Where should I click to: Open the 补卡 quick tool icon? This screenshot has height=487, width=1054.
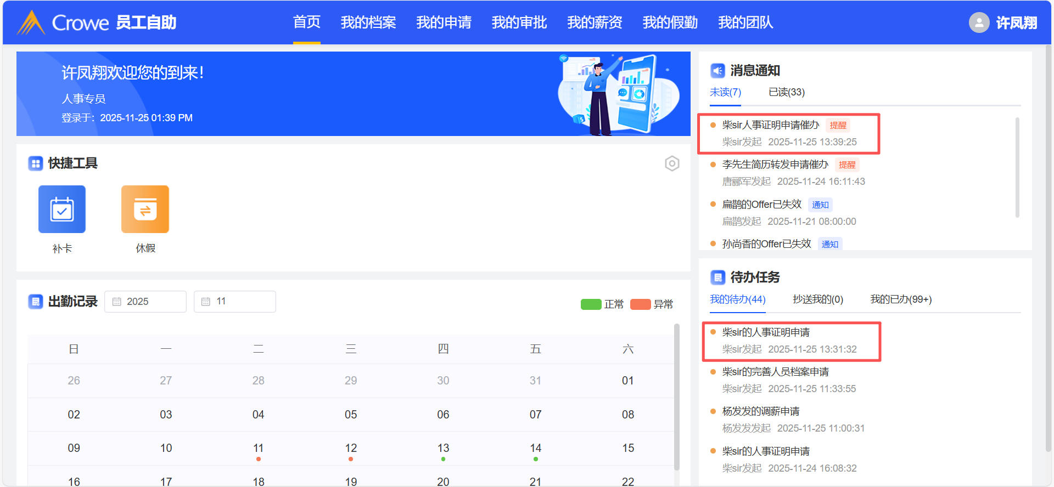point(62,209)
